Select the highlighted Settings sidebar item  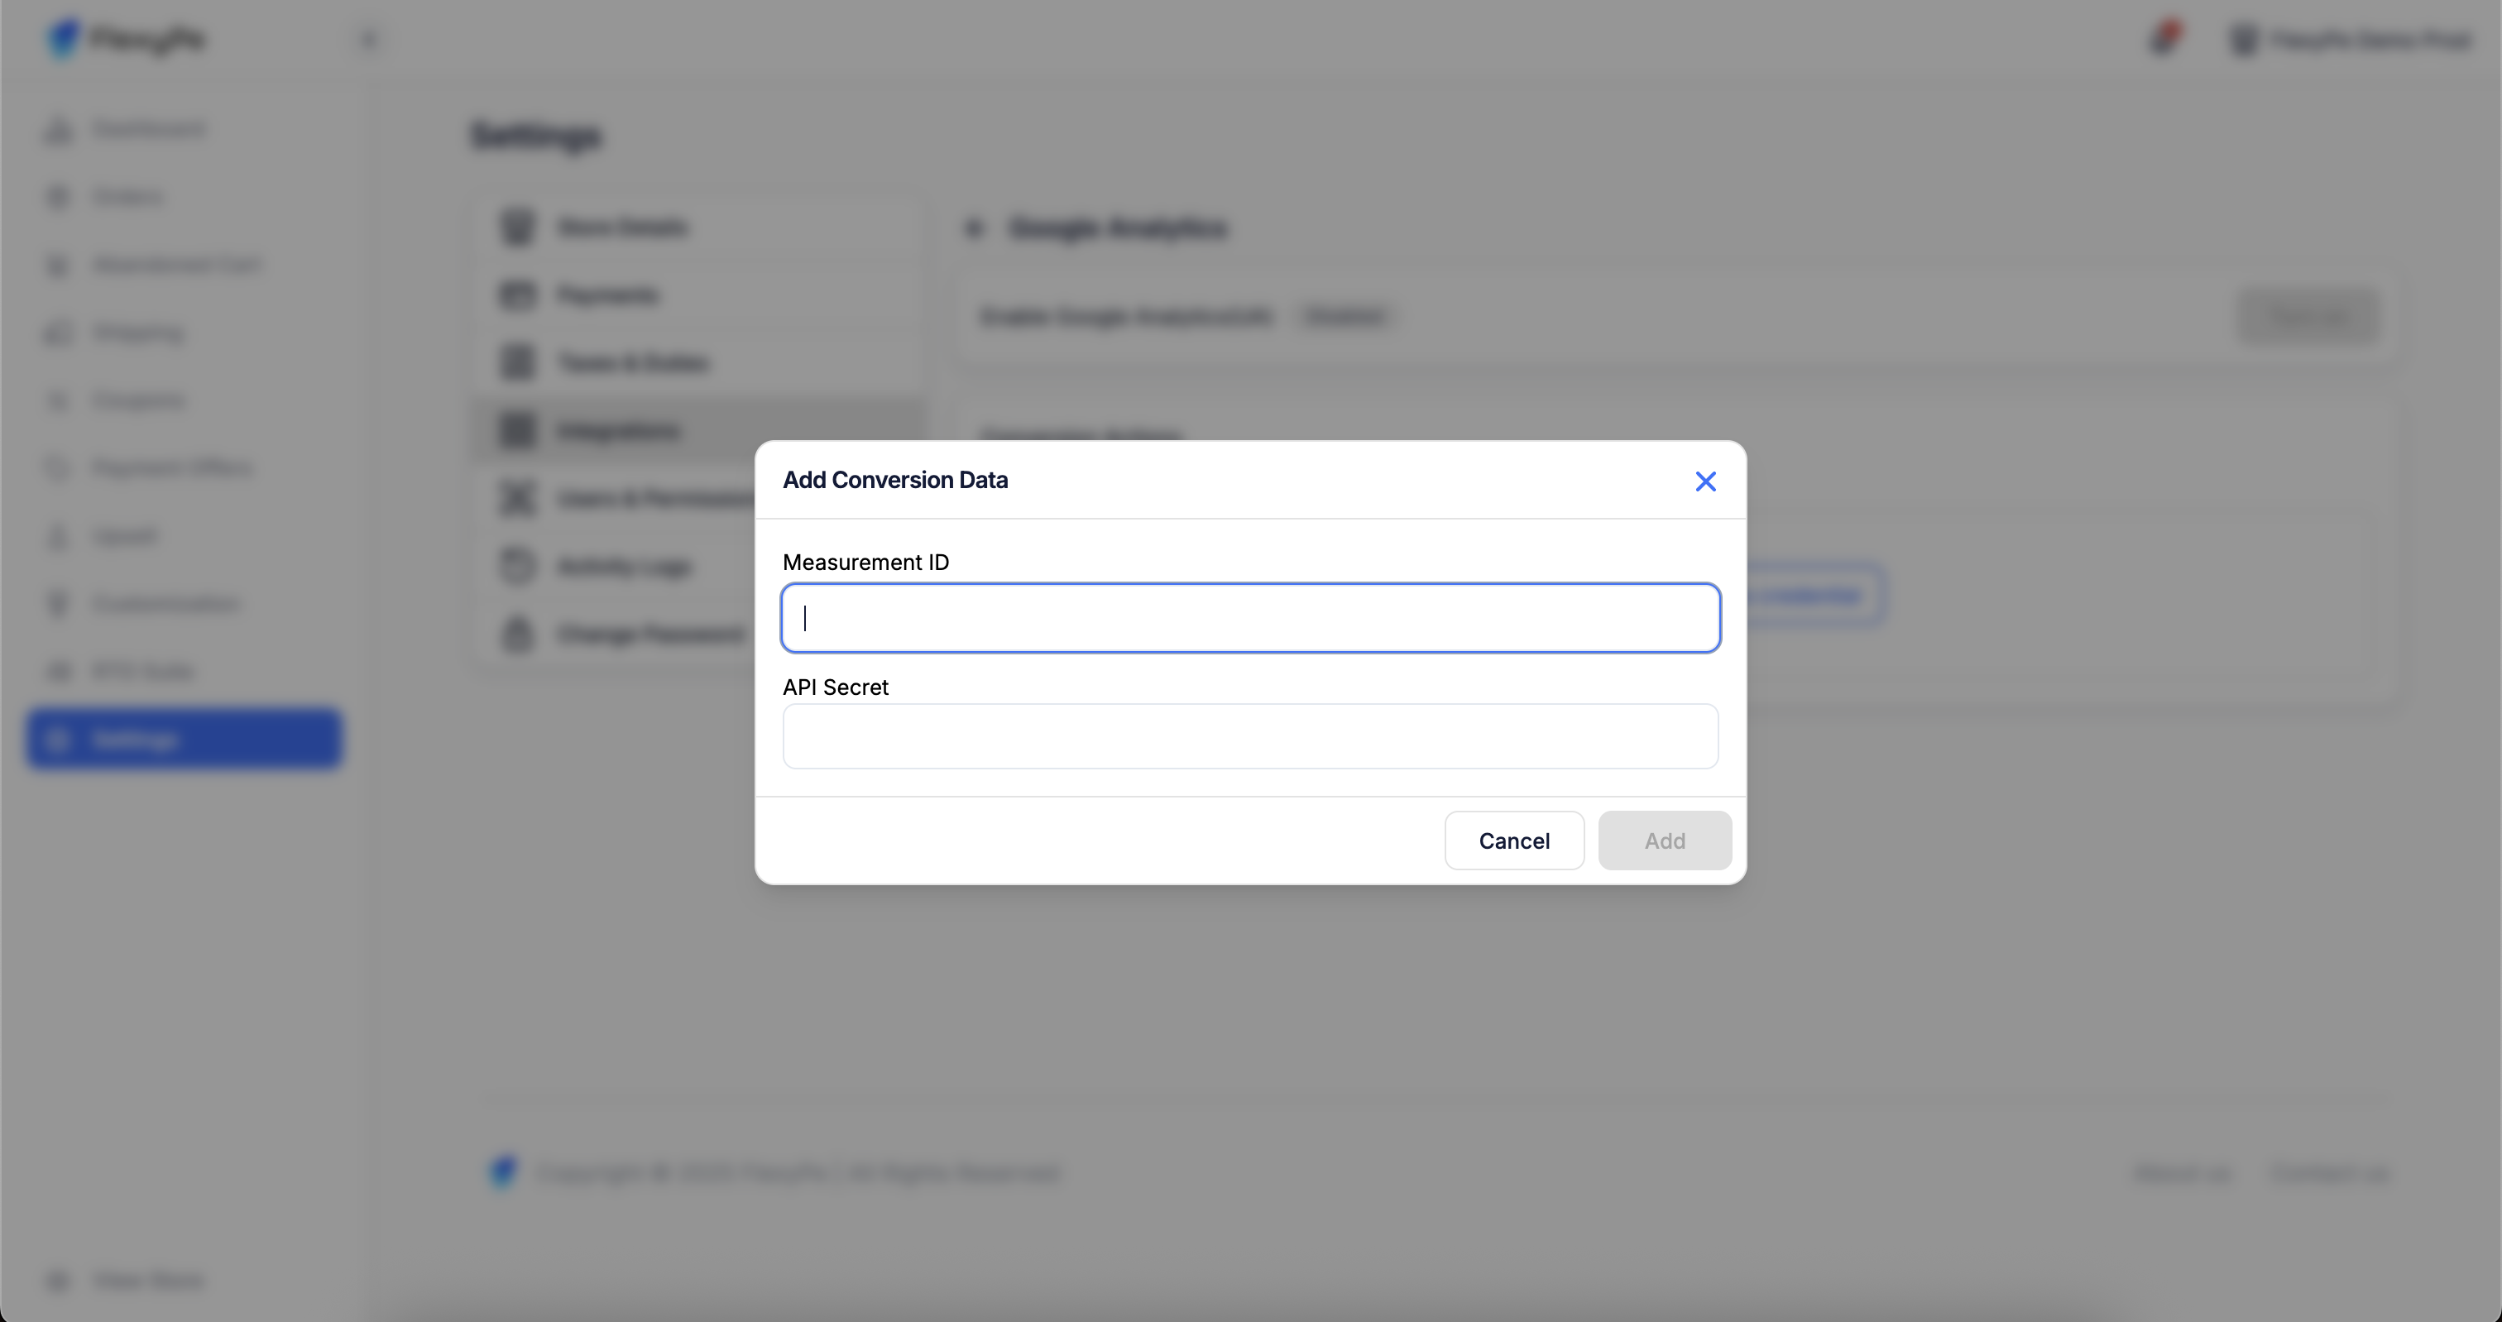coord(184,740)
